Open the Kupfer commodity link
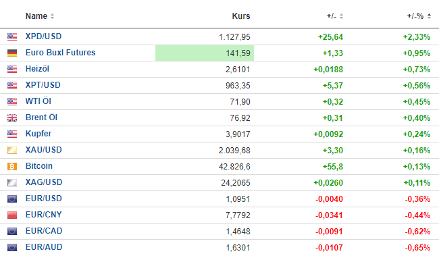 [x=38, y=134]
